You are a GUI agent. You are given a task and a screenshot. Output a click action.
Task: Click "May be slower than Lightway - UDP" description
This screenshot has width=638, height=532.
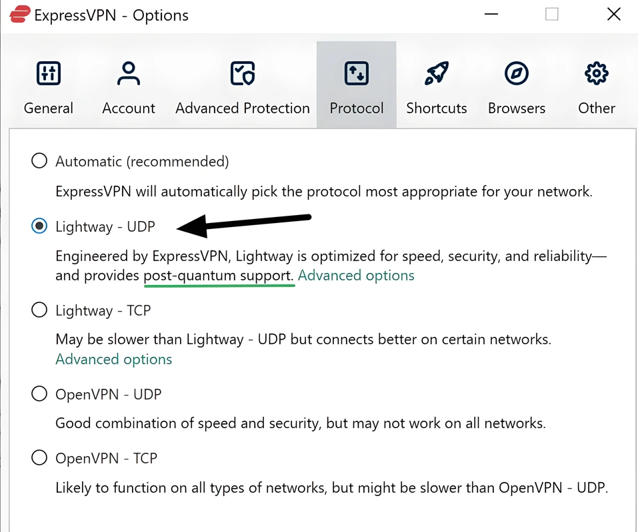pyautogui.click(x=303, y=340)
